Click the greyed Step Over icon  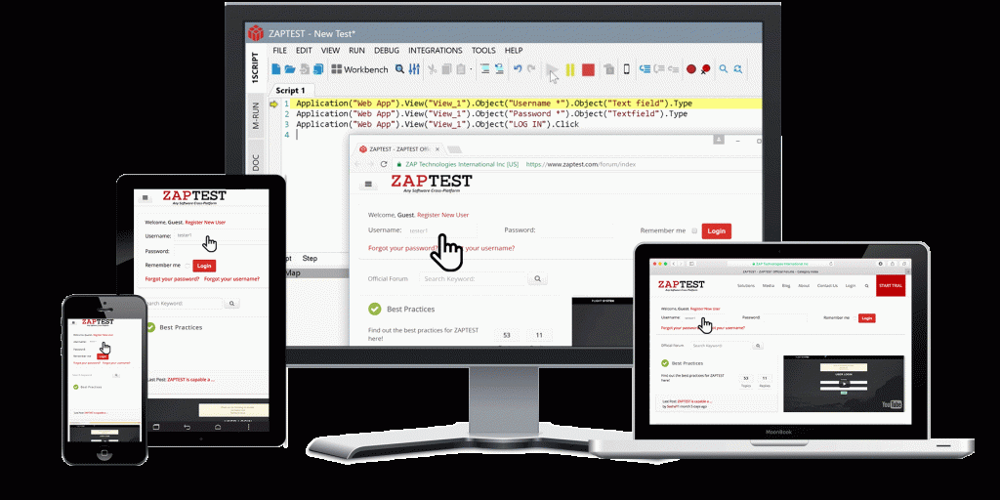659,69
